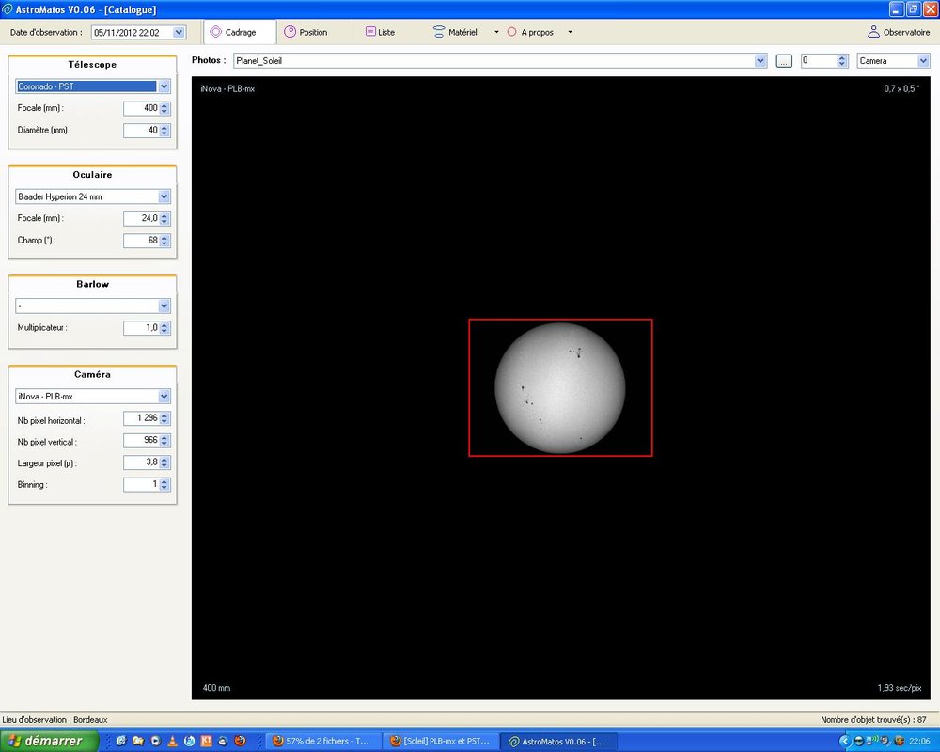
Task: Click the Multiplicateur stepper in Barlow panel
Action: [x=164, y=328]
